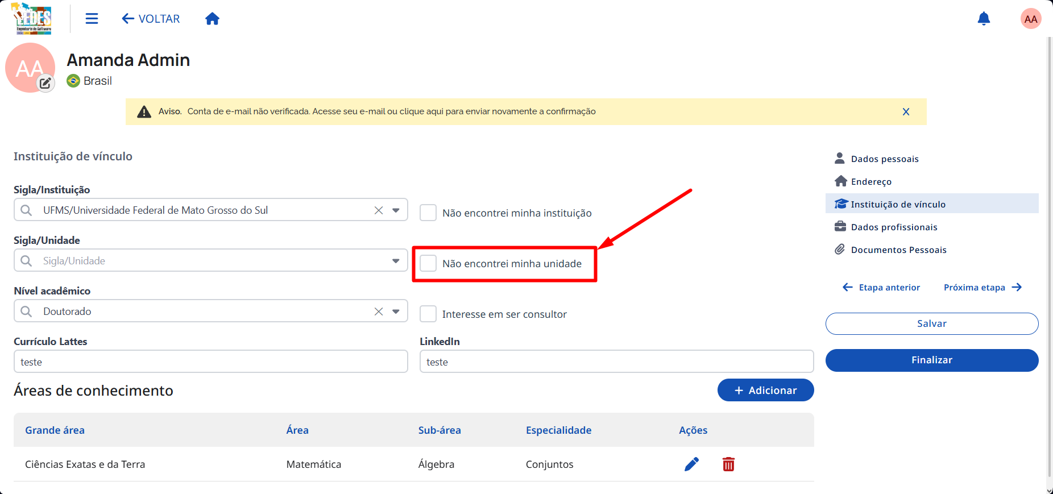Expand the Sigla/Unidade dropdown arrow
Viewport: 1053px width, 494px height.
396,261
